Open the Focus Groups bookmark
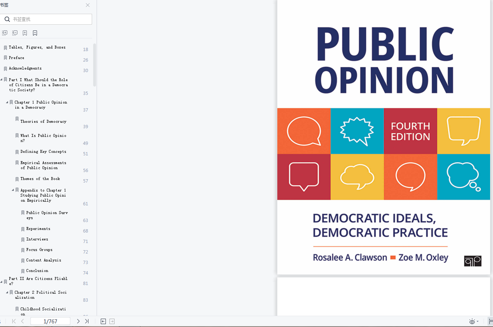This screenshot has height=327, width=493. (x=39, y=250)
